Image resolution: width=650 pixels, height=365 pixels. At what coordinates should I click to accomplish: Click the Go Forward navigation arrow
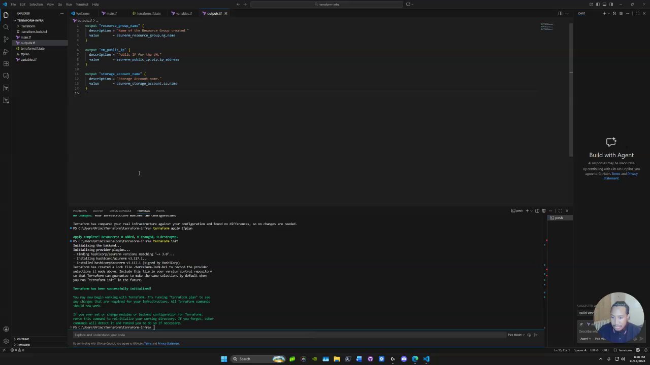pyautogui.click(x=244, y=5)
